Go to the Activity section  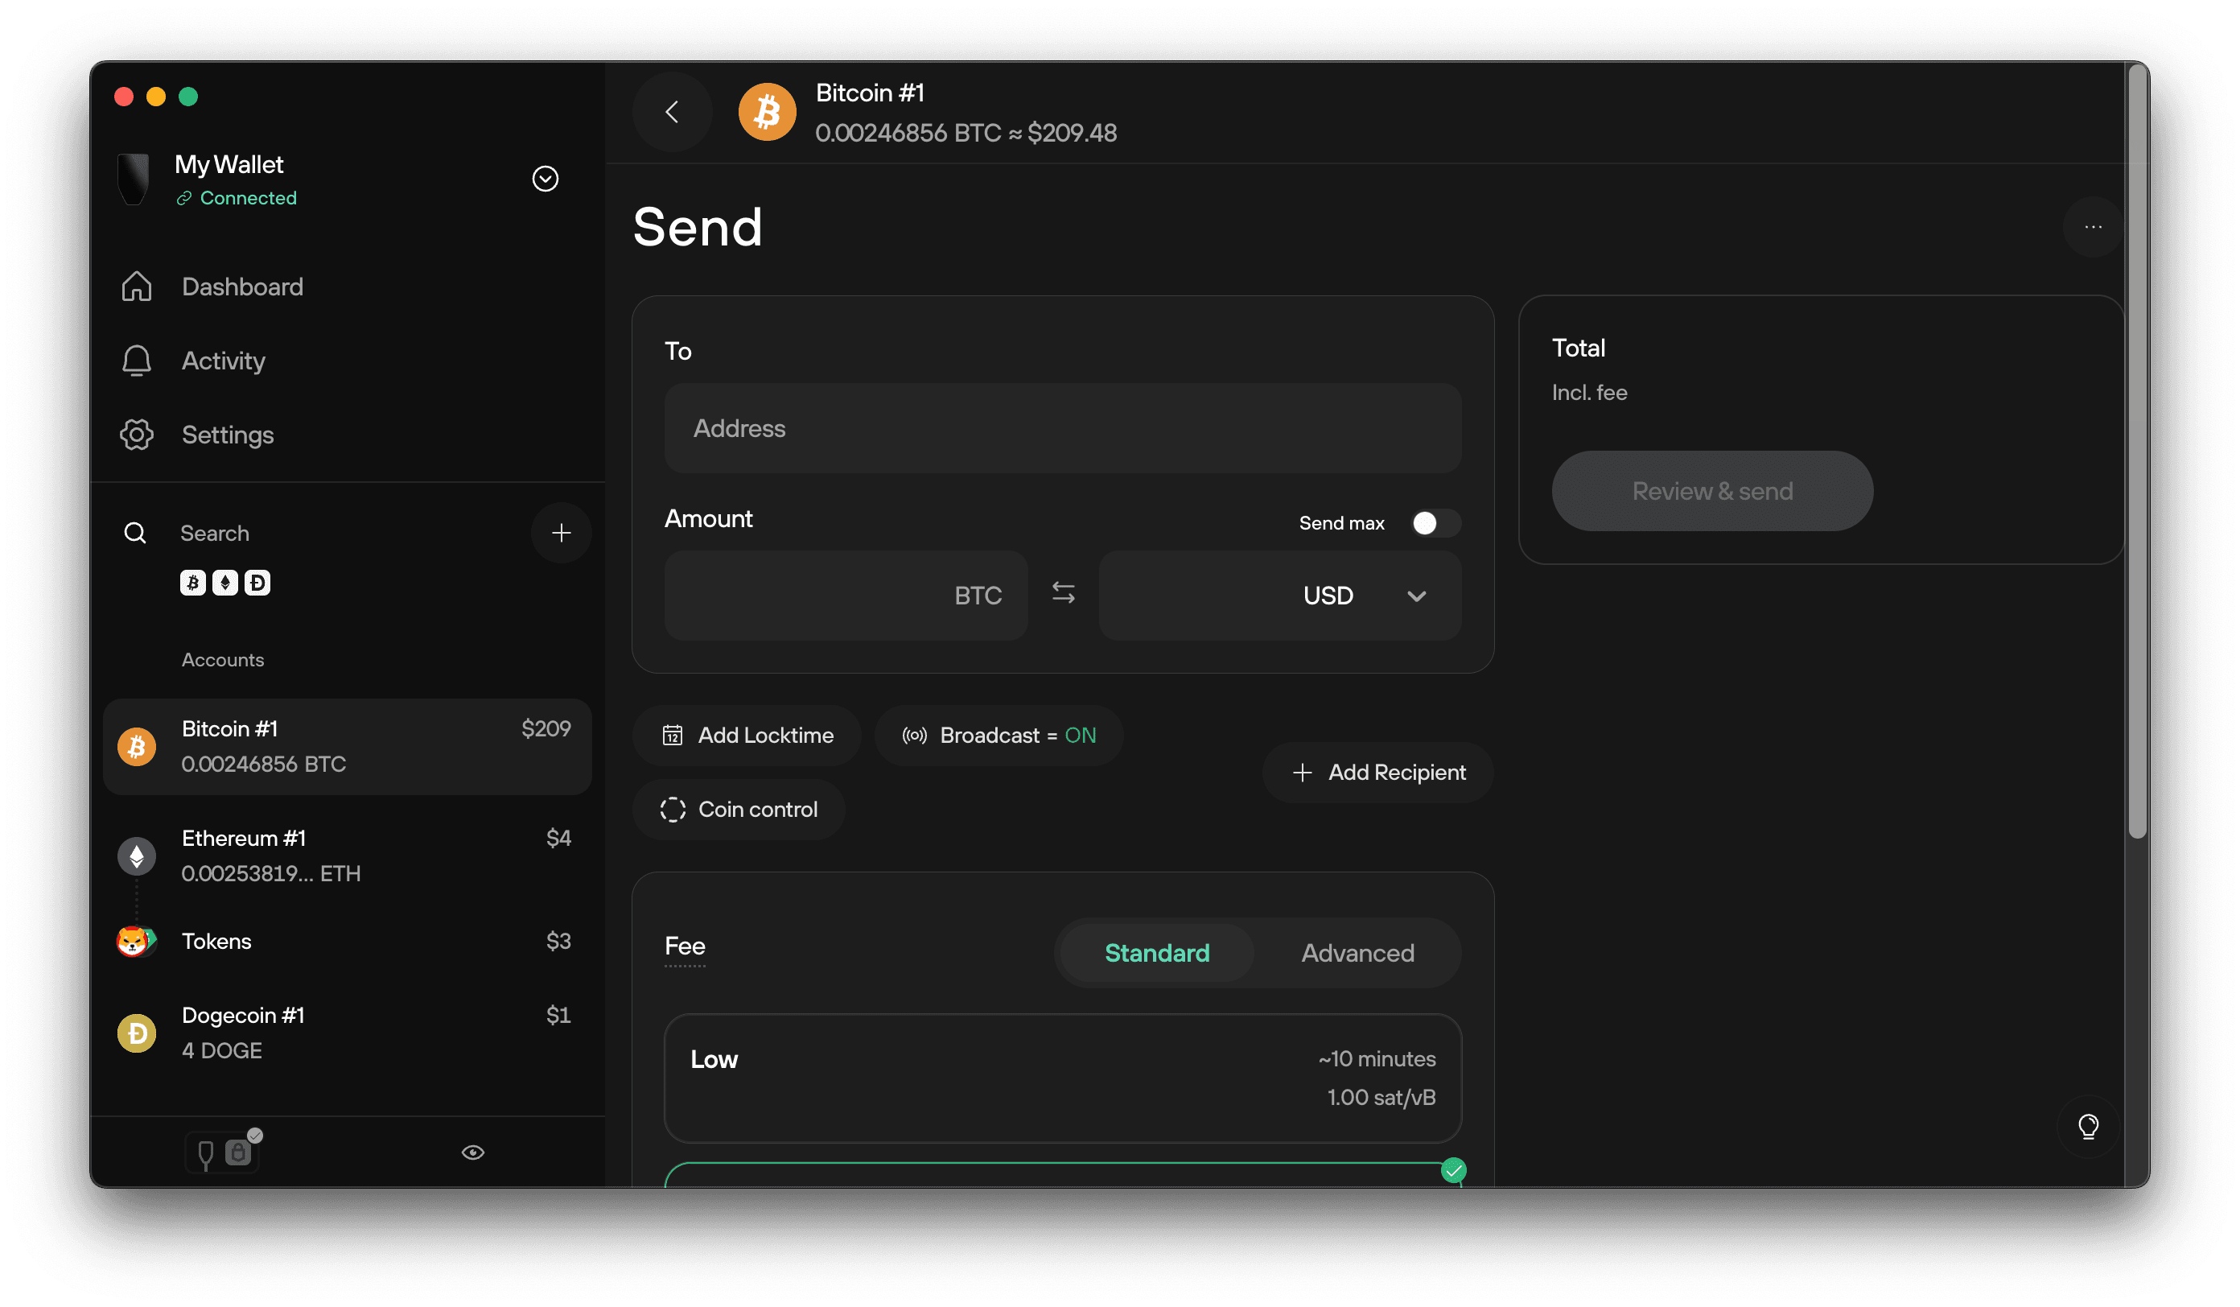click(223, 361)
